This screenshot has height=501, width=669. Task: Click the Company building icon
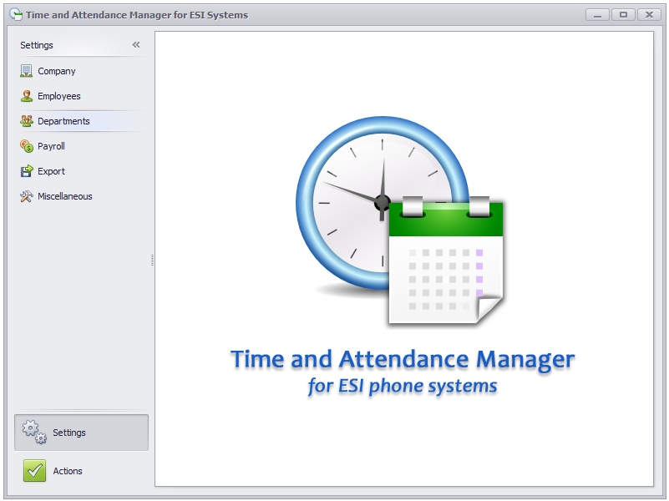pyautogui.click(x=26, y=71)
